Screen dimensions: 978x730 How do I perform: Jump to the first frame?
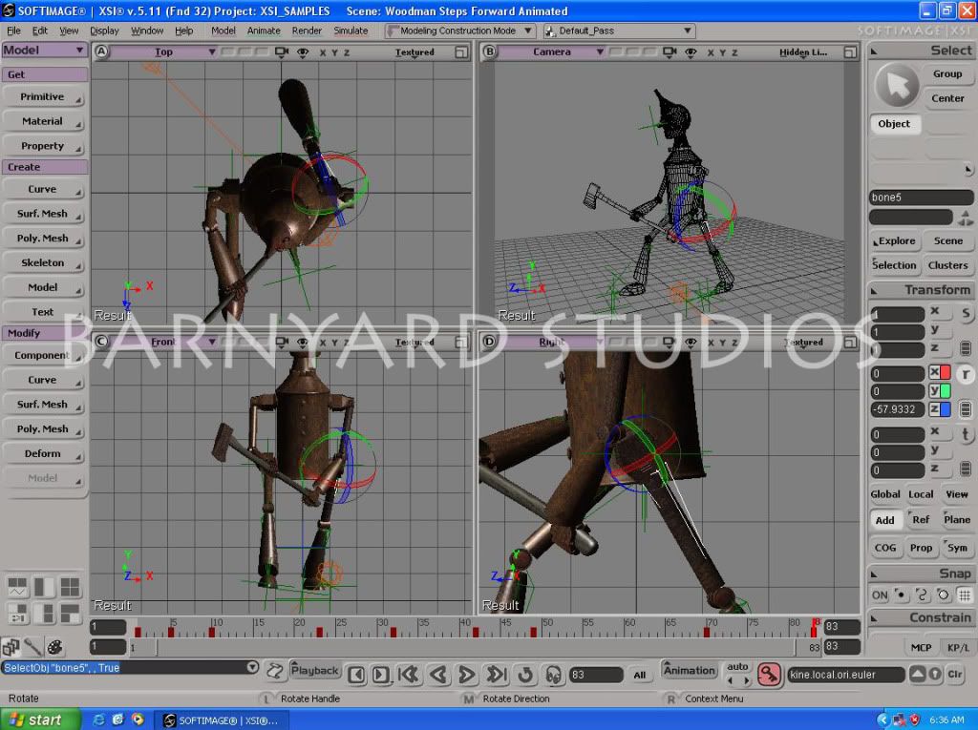pos(409,674)
